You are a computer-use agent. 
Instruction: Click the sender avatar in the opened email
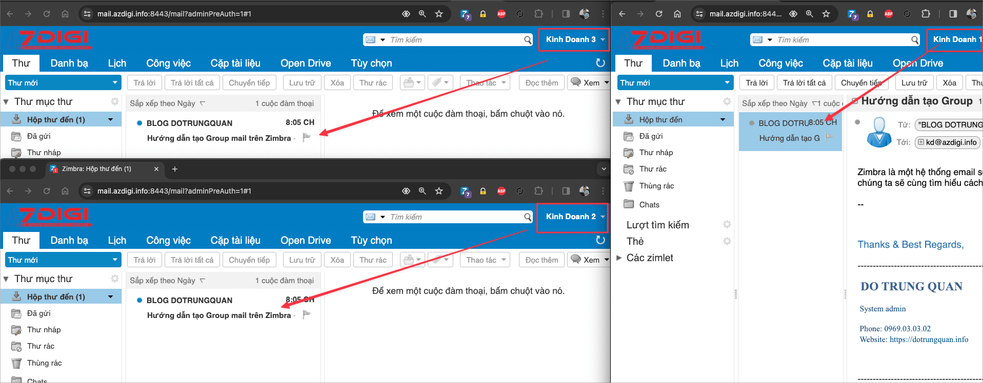pos(879,132)
